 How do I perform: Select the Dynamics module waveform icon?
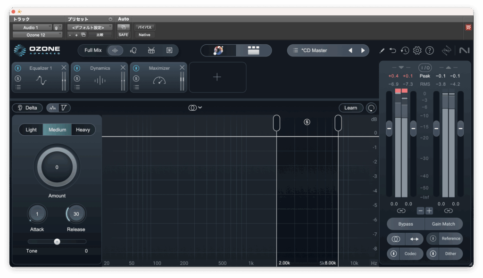(100, 81)
